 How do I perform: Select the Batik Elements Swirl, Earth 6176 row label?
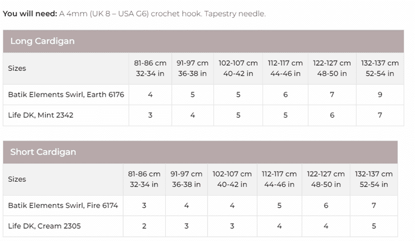pos(66,95)
